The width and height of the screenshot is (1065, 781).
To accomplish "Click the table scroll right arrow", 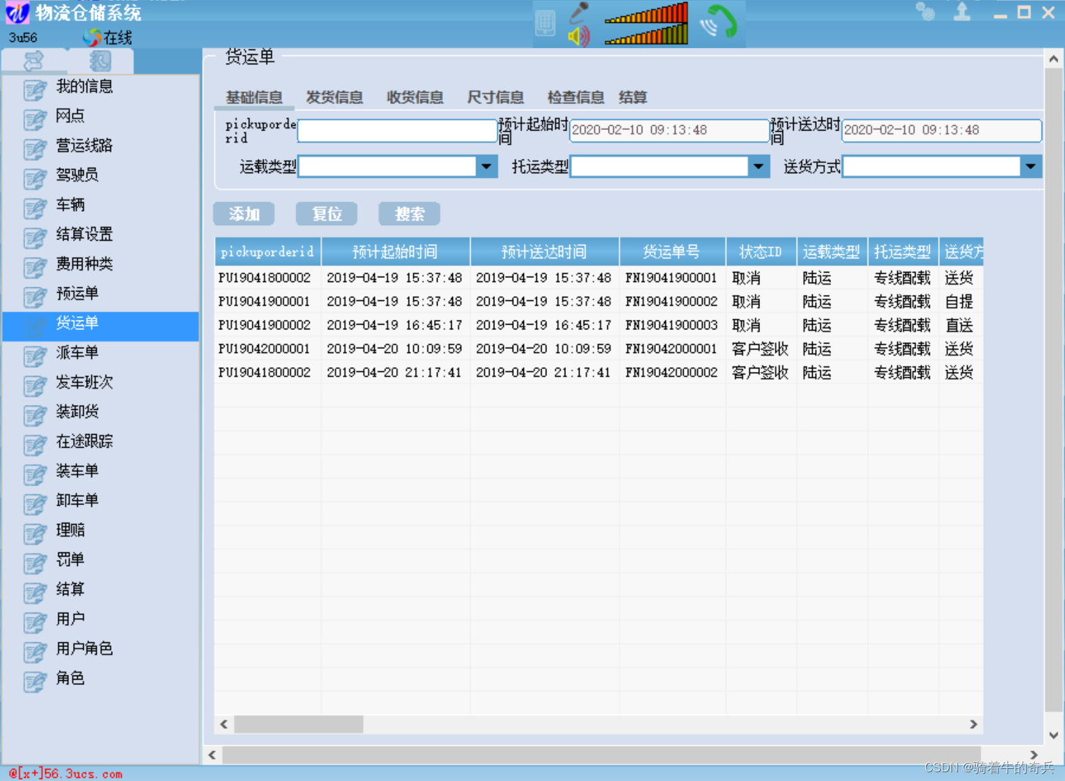I will point(974,724).
